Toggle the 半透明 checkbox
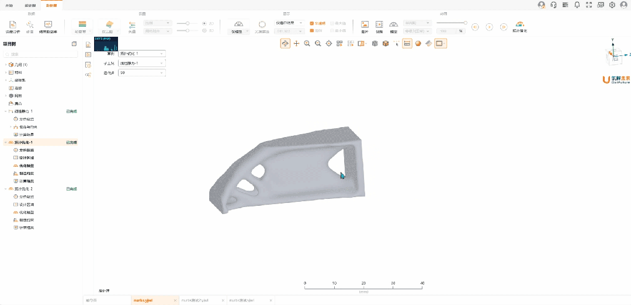The height and width of the screenshot is (305, 631). [311, 23]
